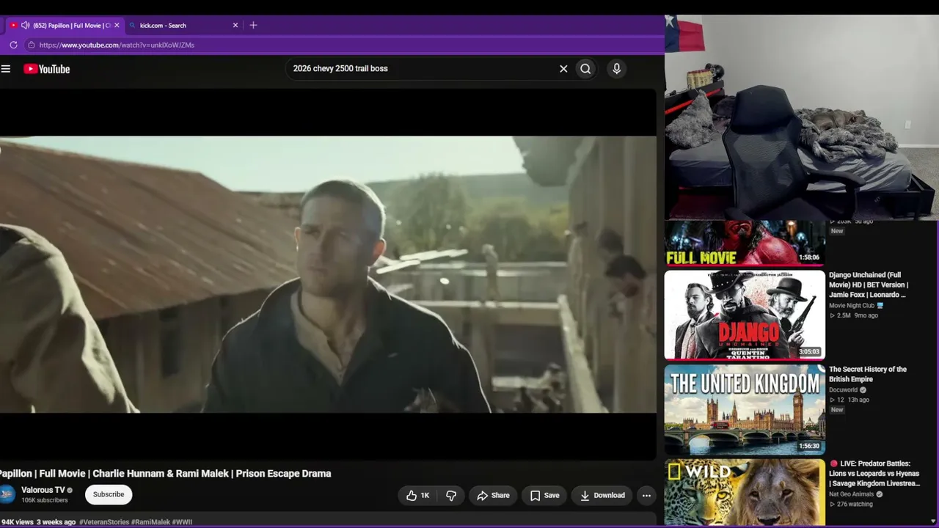Open the Django Unchained video title
Screen dimensions: 939x528
[x=869, y=285]
